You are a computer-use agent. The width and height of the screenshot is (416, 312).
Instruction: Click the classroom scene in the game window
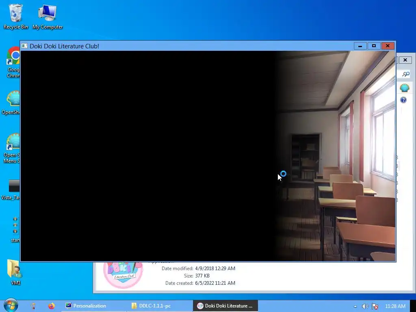coord(336,156)
